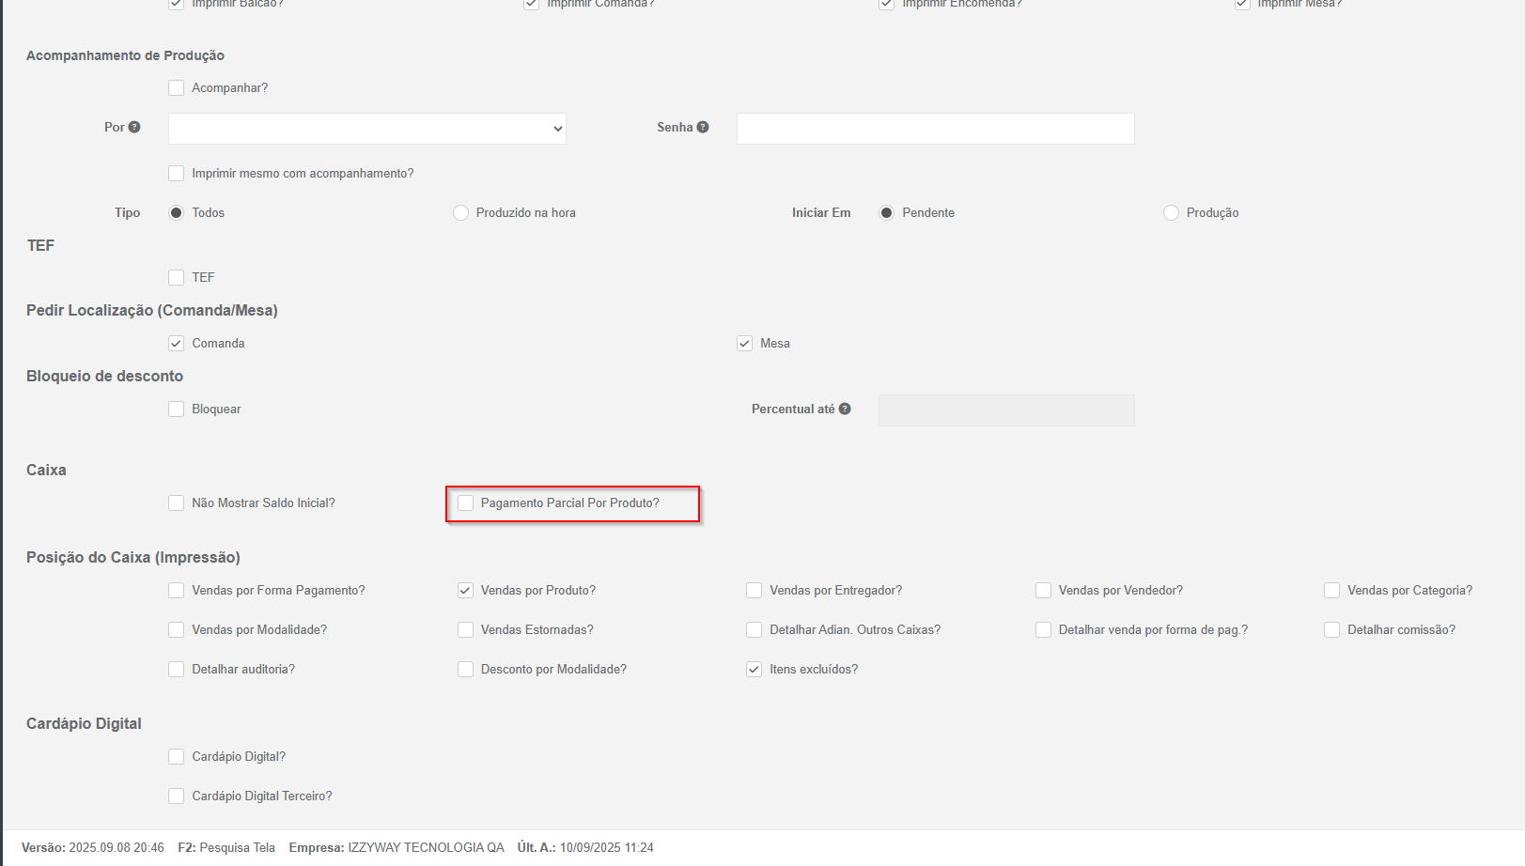Click the Percentual até help icon
The height and width of the screenshot is (866, 1525).
(845, 409)
